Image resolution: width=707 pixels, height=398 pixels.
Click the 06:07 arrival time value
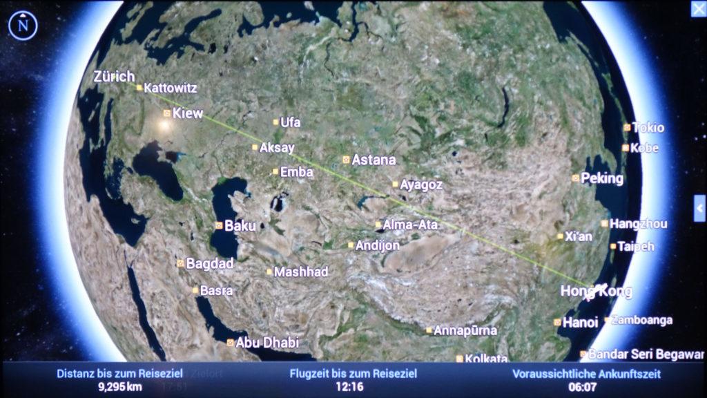pos(583,387)
